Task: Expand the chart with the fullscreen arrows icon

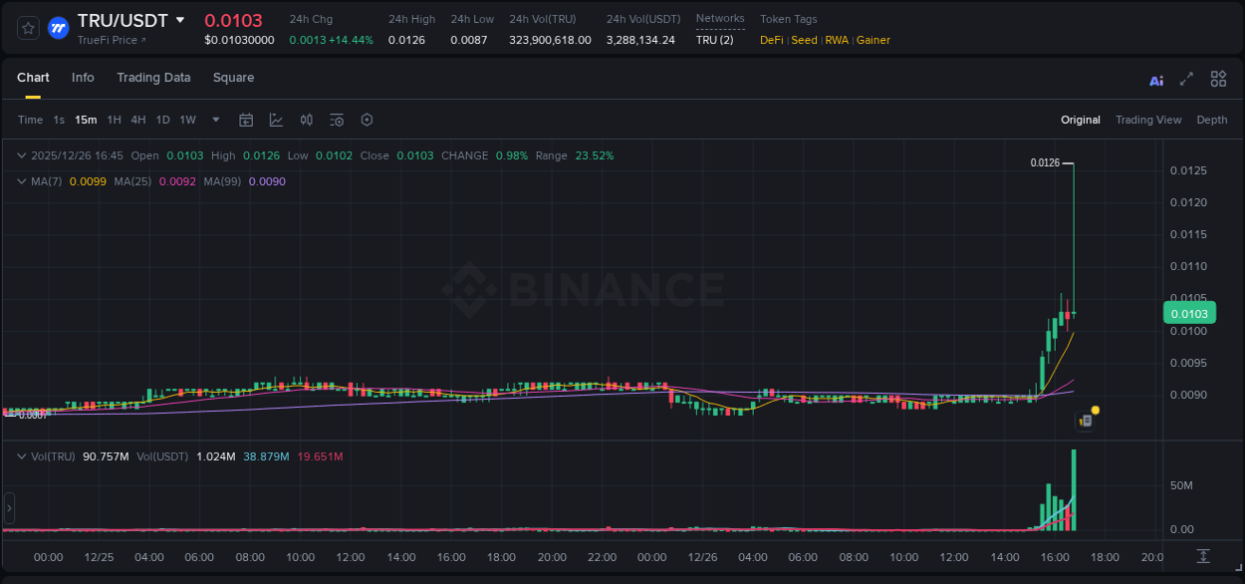Action: (x=1187, y=79)
